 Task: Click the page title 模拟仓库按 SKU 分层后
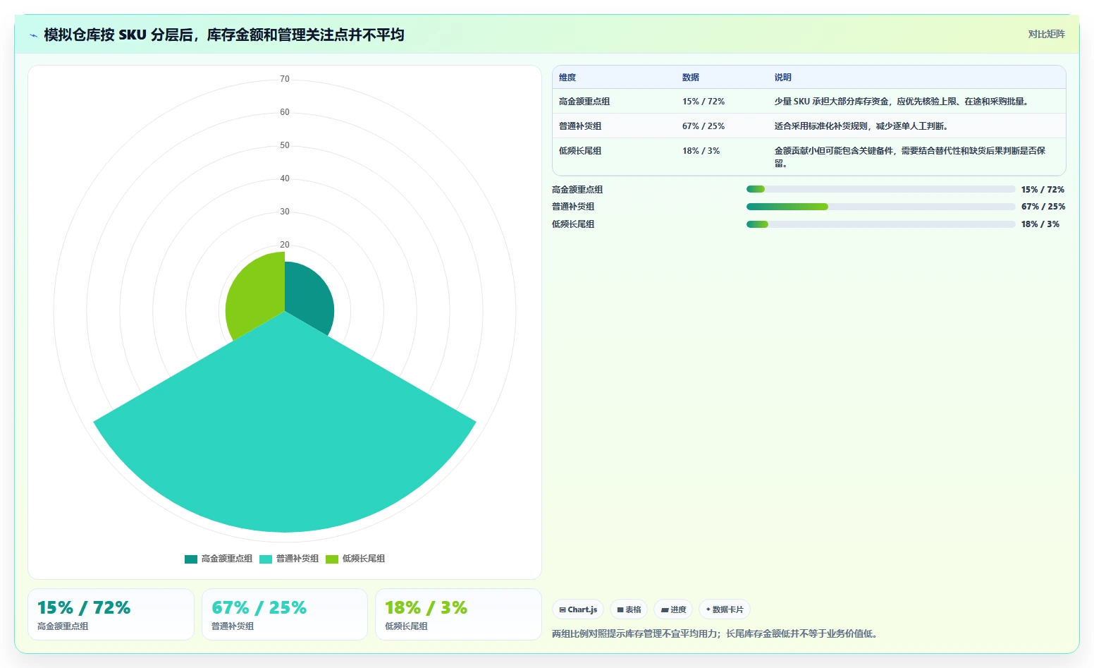(224, 35)
